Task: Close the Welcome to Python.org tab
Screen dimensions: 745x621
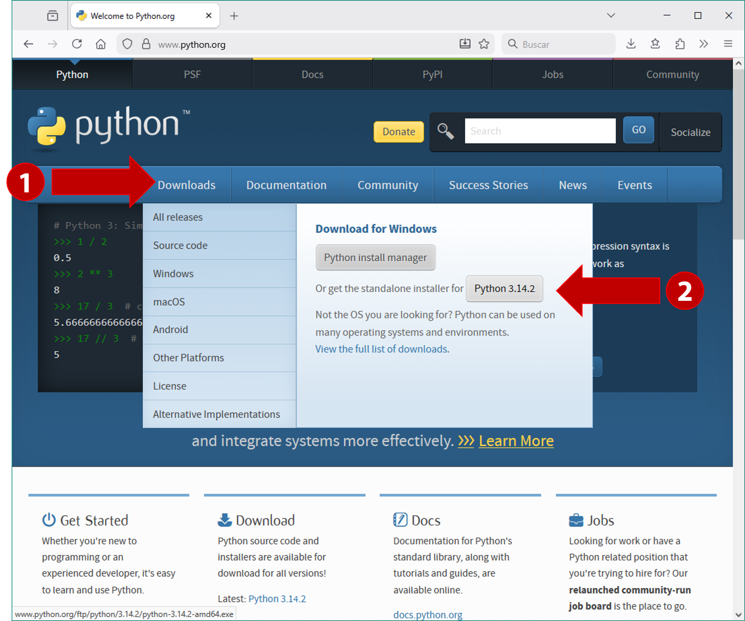Action: pos(209,15)
